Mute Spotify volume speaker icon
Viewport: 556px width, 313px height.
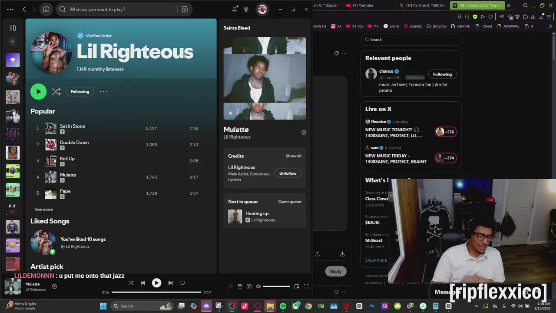[258, 286]
